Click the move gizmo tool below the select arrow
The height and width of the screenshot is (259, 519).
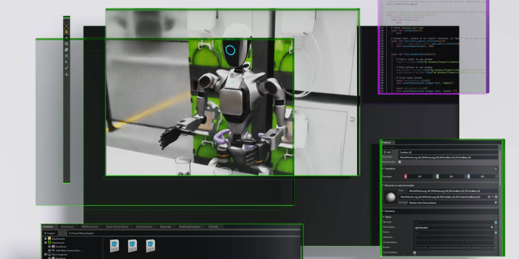click(66, 37)
